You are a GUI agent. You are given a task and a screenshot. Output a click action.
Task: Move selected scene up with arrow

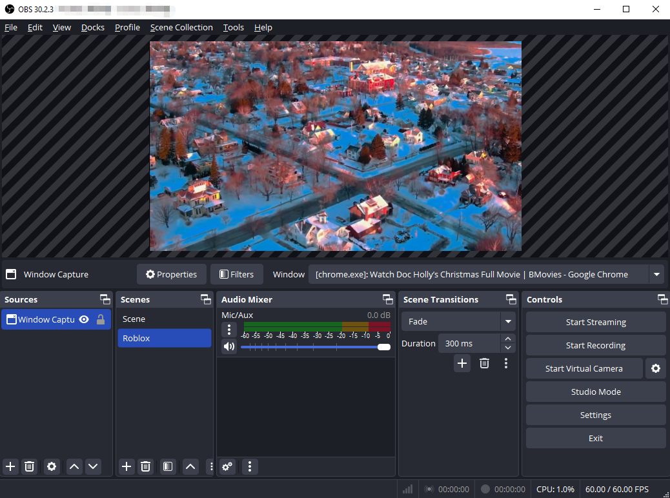coord(190,466)
